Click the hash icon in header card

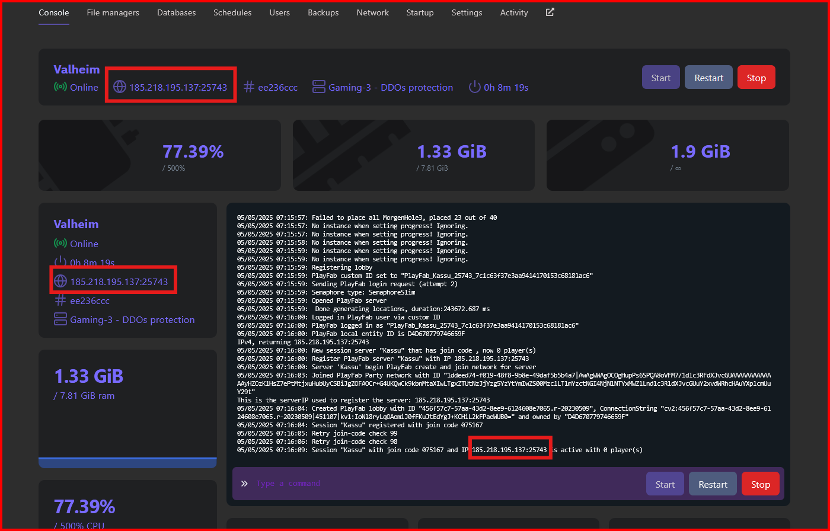click(x=248, y=87)
